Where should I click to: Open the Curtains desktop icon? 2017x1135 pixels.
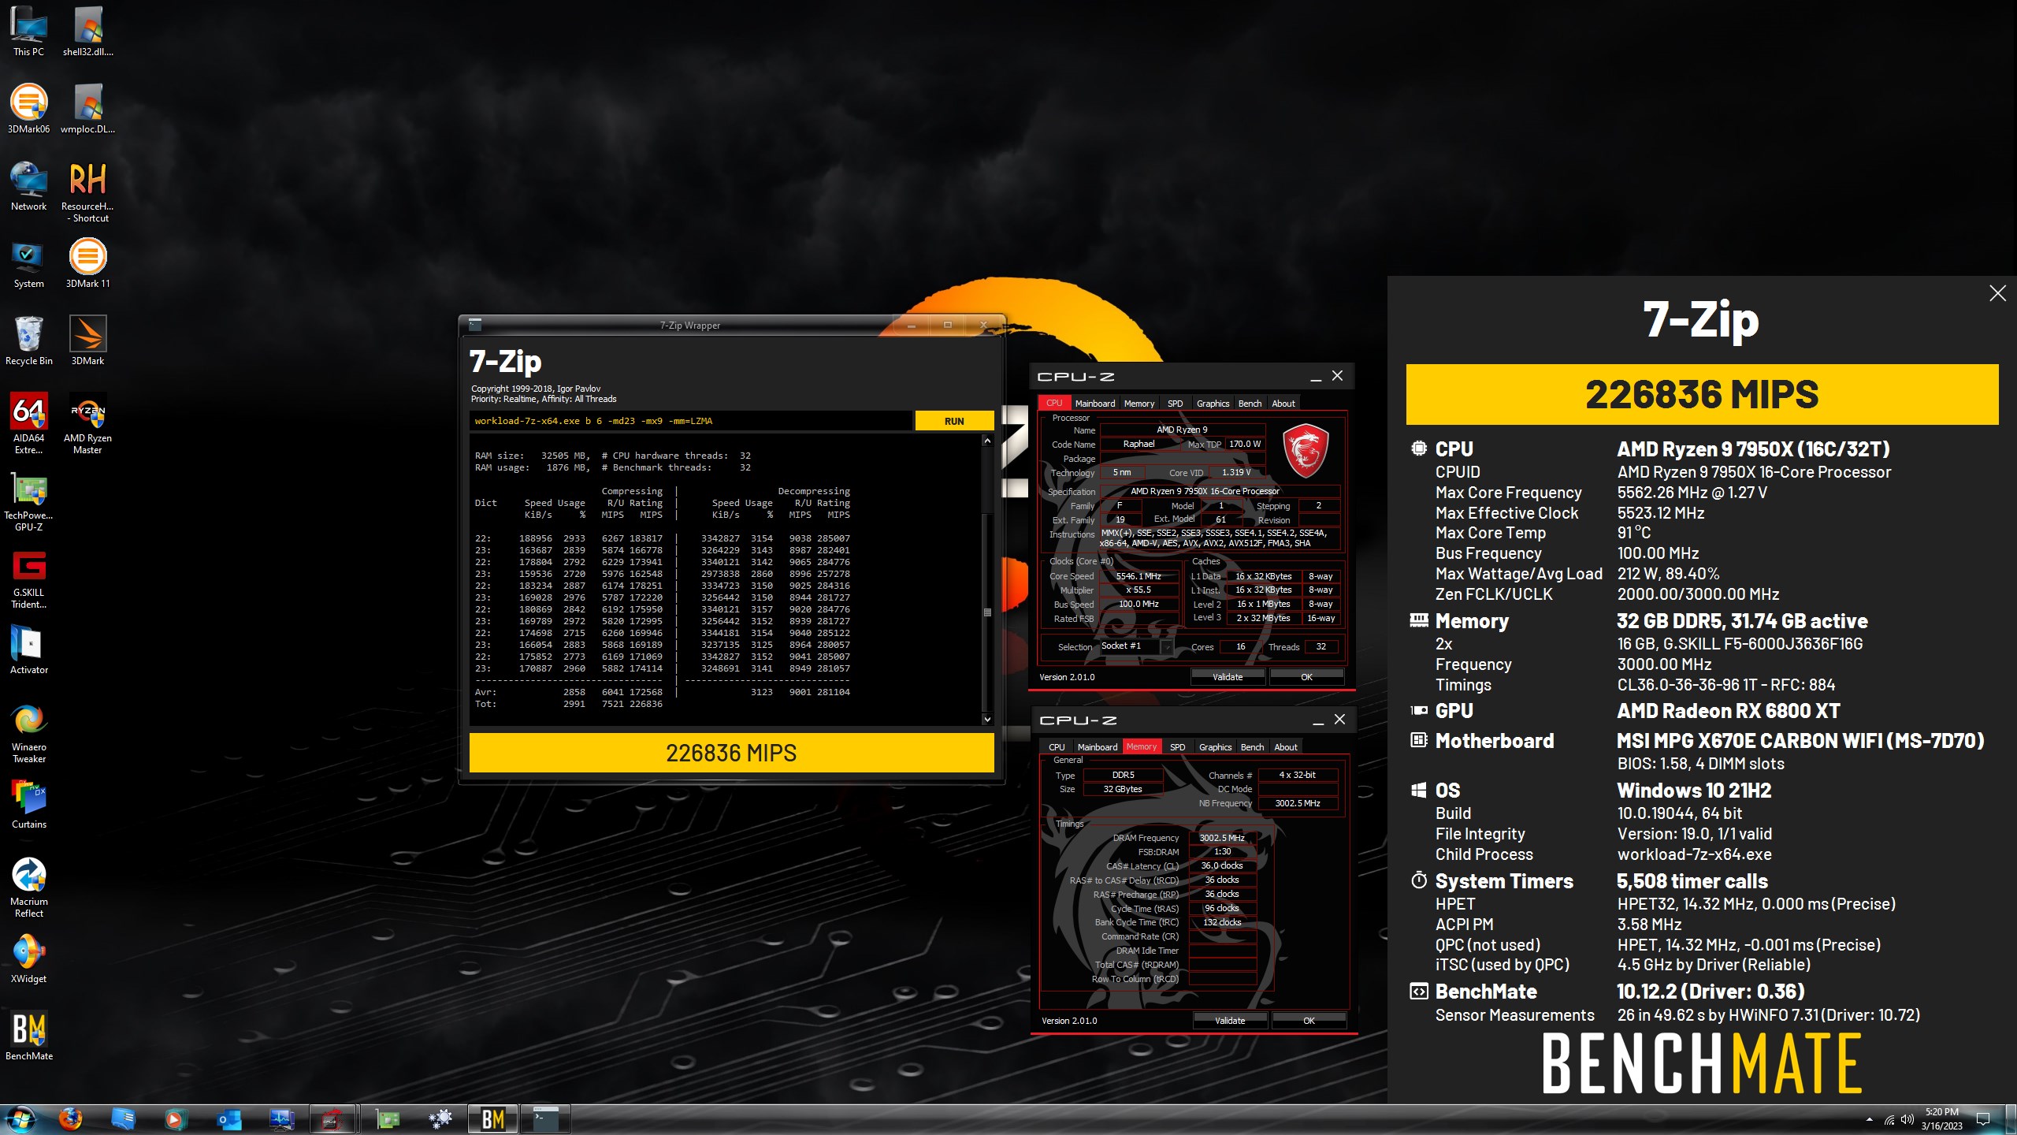[x=28, y=804]
